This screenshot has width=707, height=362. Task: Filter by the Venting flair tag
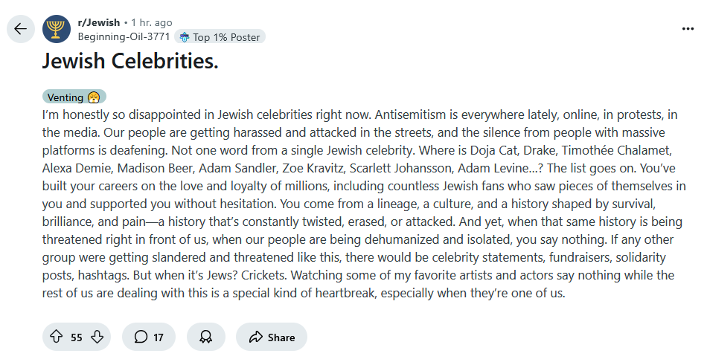click(74, 97)
